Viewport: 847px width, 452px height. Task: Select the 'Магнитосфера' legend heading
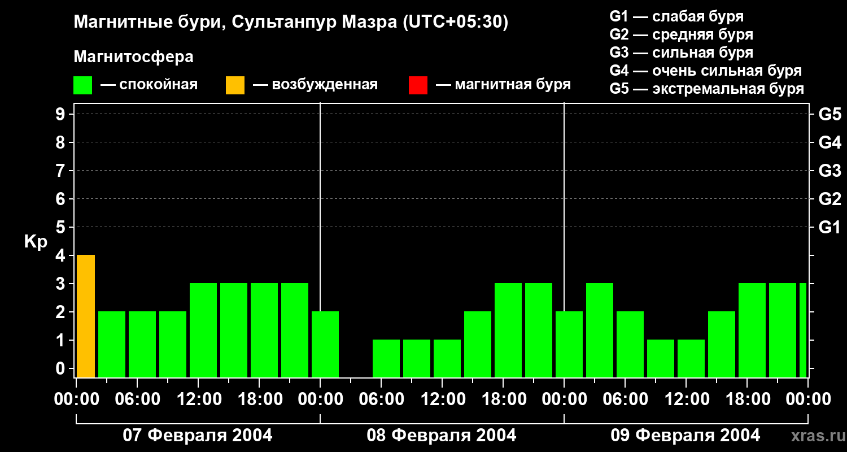click(133, 58)
